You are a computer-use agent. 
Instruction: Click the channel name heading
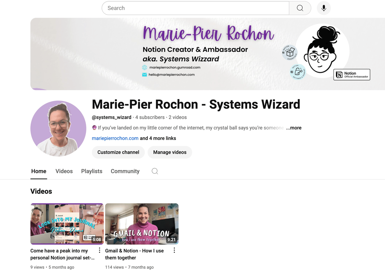[196, 104]
